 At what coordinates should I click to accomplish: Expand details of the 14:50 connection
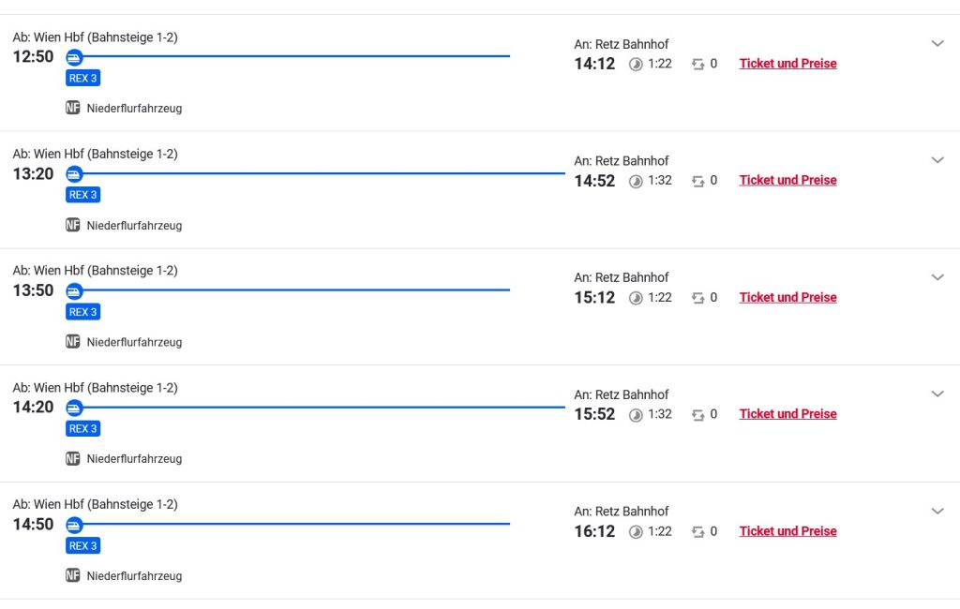(x=937, y=511)
